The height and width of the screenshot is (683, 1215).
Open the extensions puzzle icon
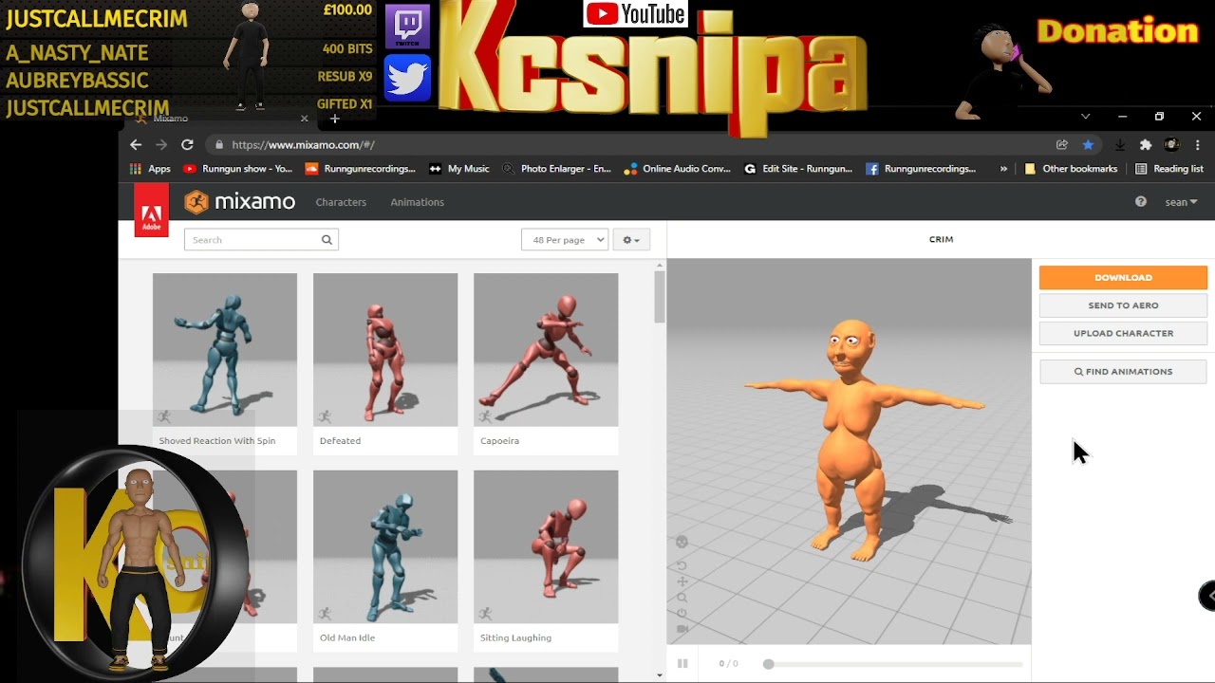(x=1146, y=145)
